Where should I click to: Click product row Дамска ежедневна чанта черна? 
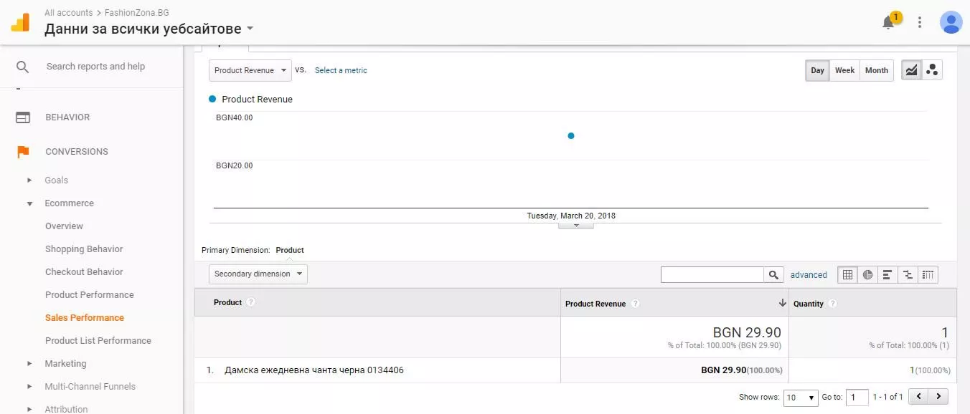[x=314, y=370]
